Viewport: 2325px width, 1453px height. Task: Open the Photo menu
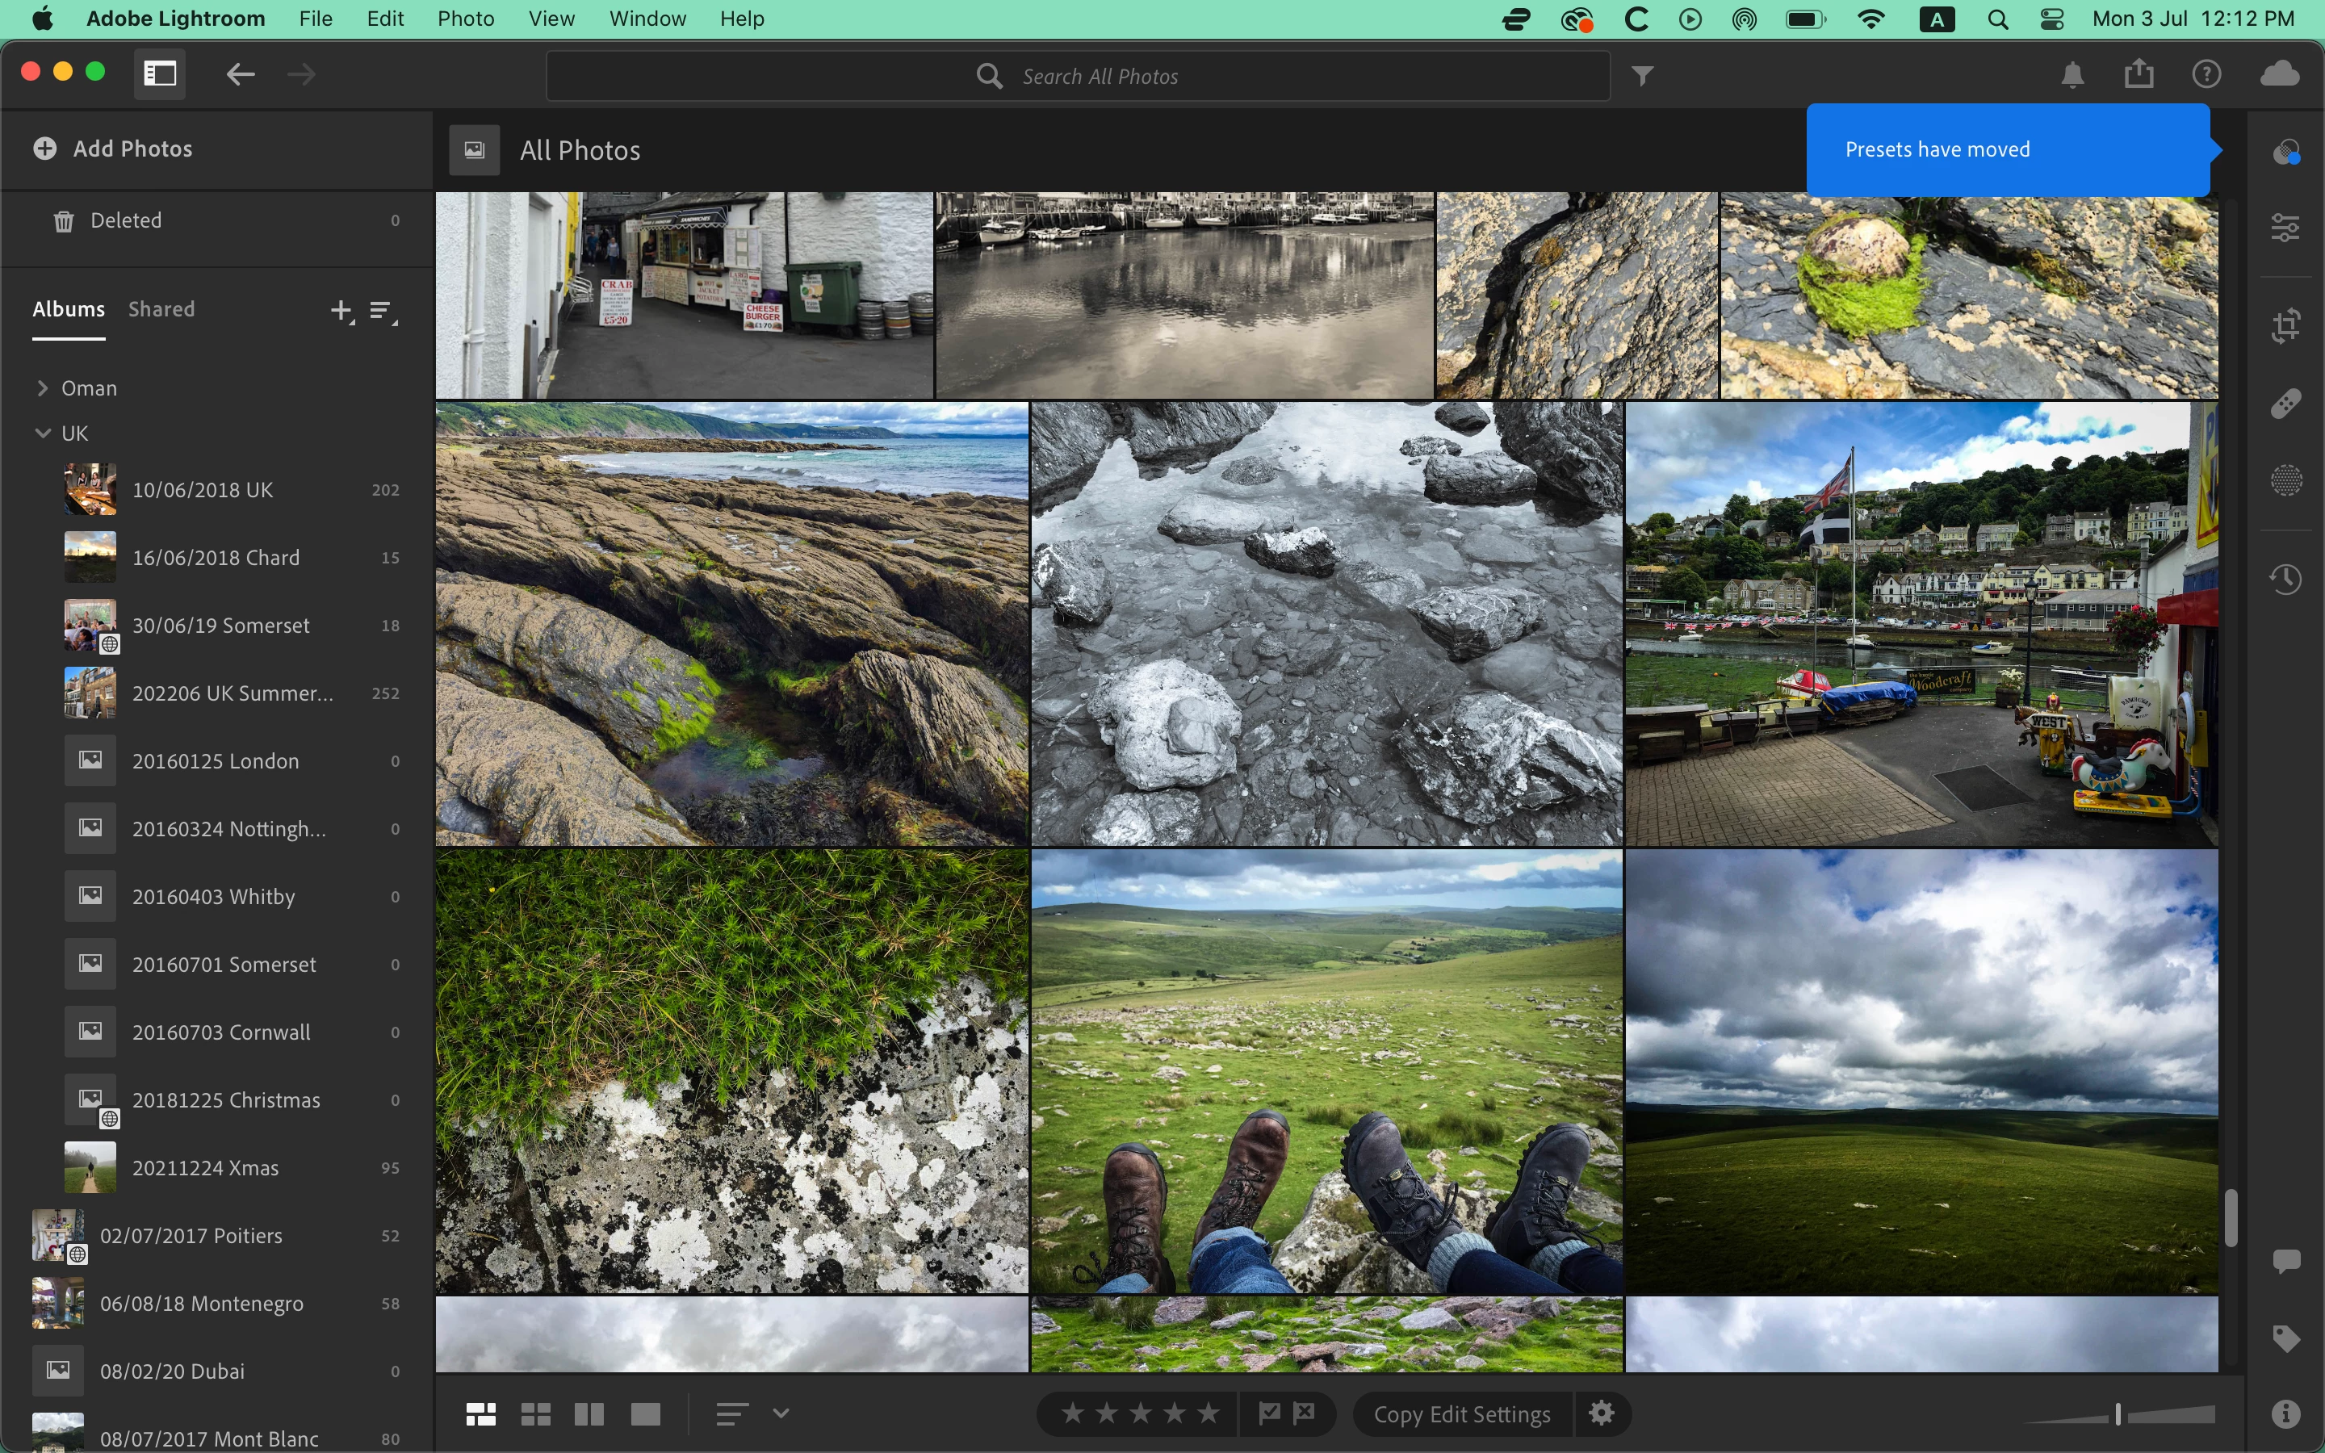pyautogui.click(x=465, y=19)
